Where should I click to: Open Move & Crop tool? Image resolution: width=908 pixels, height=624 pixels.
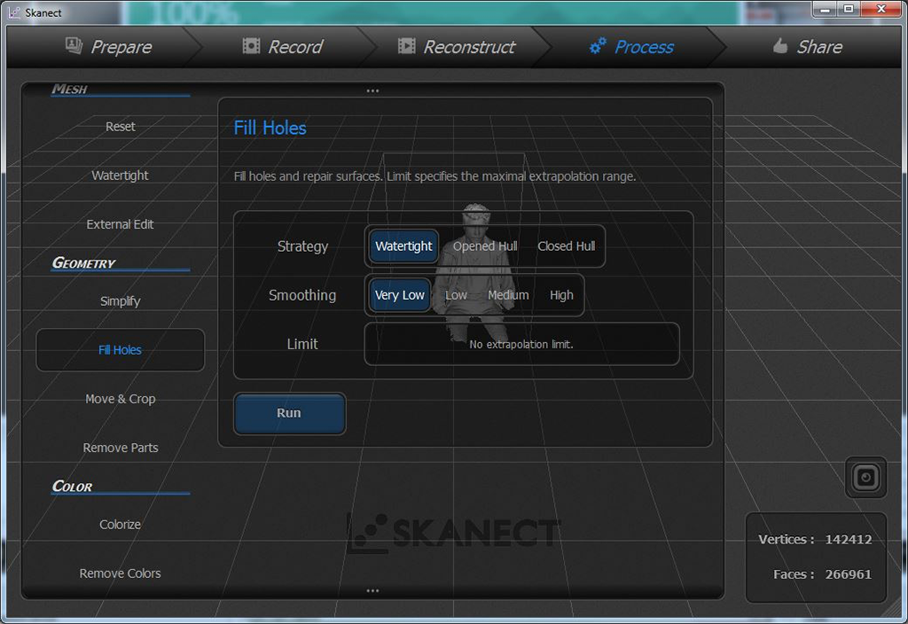(x=120, y=399)
